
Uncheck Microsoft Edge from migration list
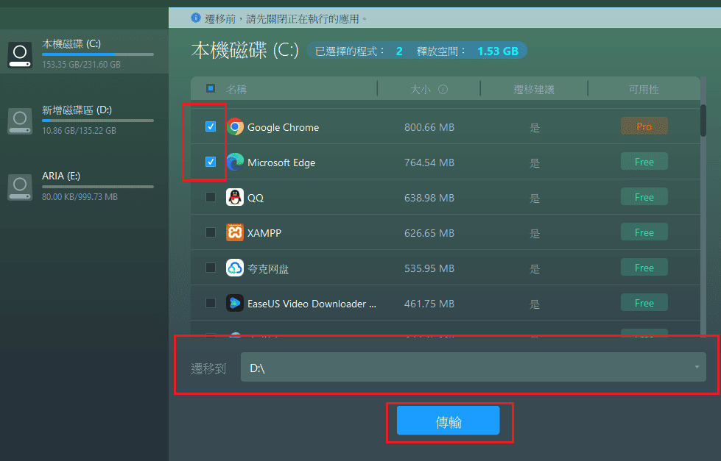coord(211,162)
